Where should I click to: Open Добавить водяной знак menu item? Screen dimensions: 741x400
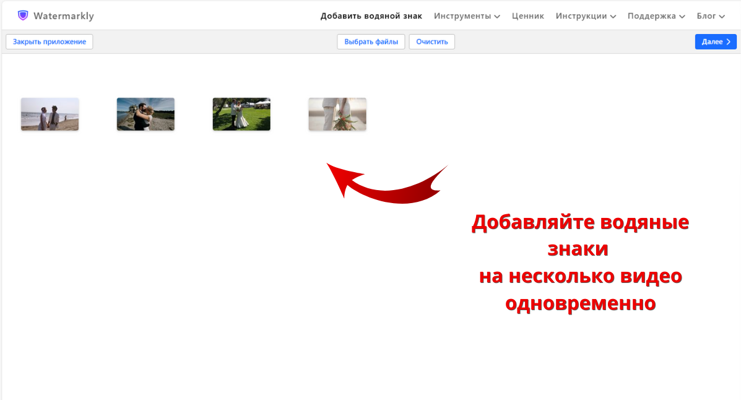[371, 16]
